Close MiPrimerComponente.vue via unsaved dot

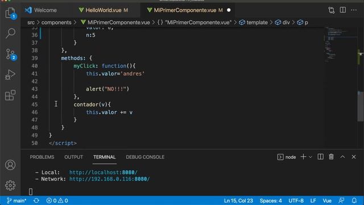pos(229,10)
